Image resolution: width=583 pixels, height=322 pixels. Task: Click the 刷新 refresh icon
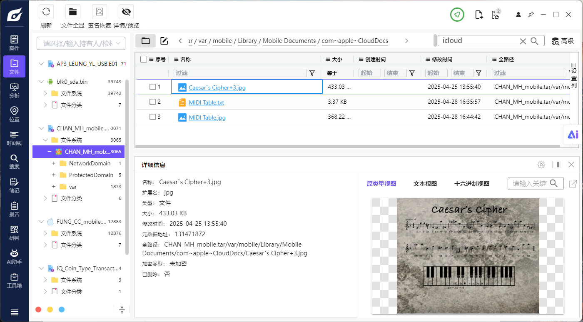click(46, 12)
